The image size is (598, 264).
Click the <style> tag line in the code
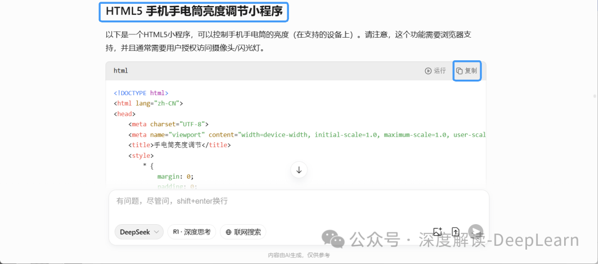click(141, 156)
